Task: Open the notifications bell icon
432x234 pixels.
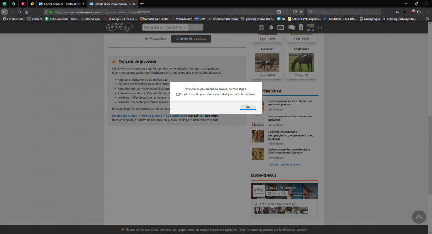Action: [x=271, y=28]
